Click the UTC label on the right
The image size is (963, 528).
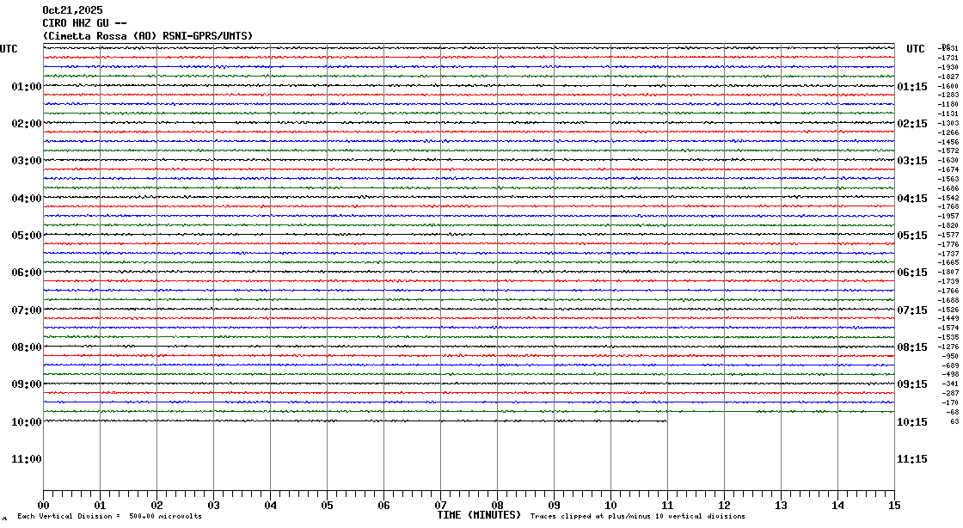916,49
